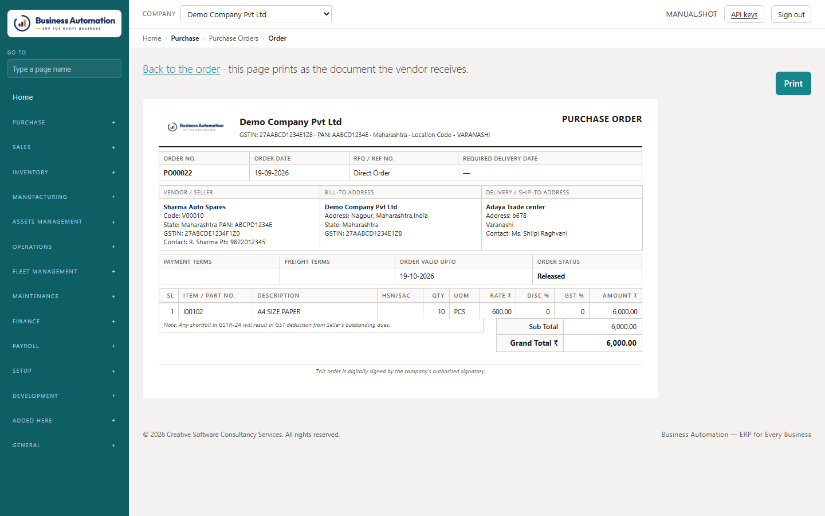Select order number PO00022
This screenshot has width=825, height=516.
(178, 173)
